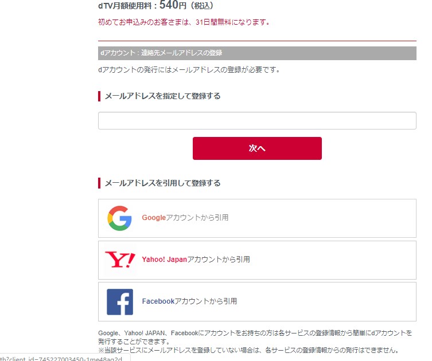Image resolution: width=432 pixels, height=361 pixels.
Task: Click the ※当該サービス note line
Action: 248,350
